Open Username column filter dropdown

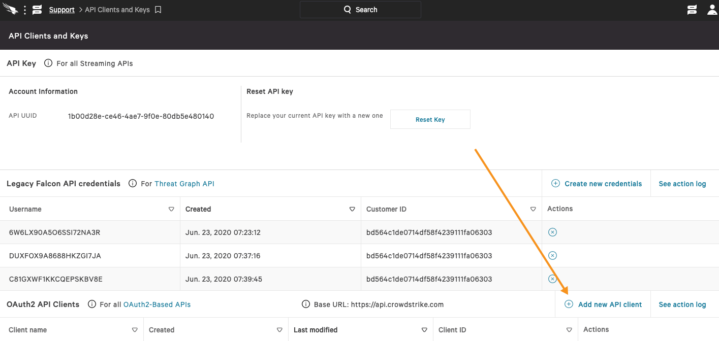pos(171,209)
